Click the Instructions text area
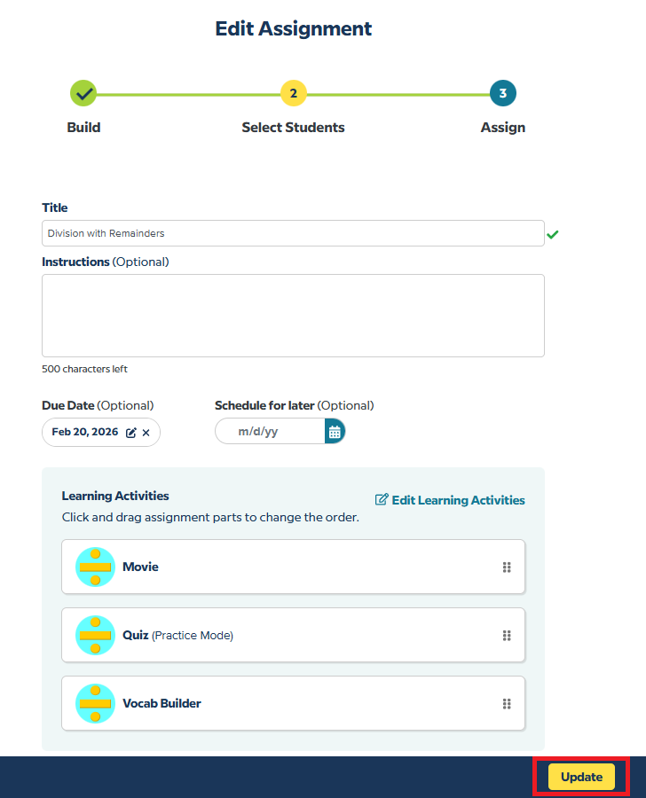 tap(293, 316)
